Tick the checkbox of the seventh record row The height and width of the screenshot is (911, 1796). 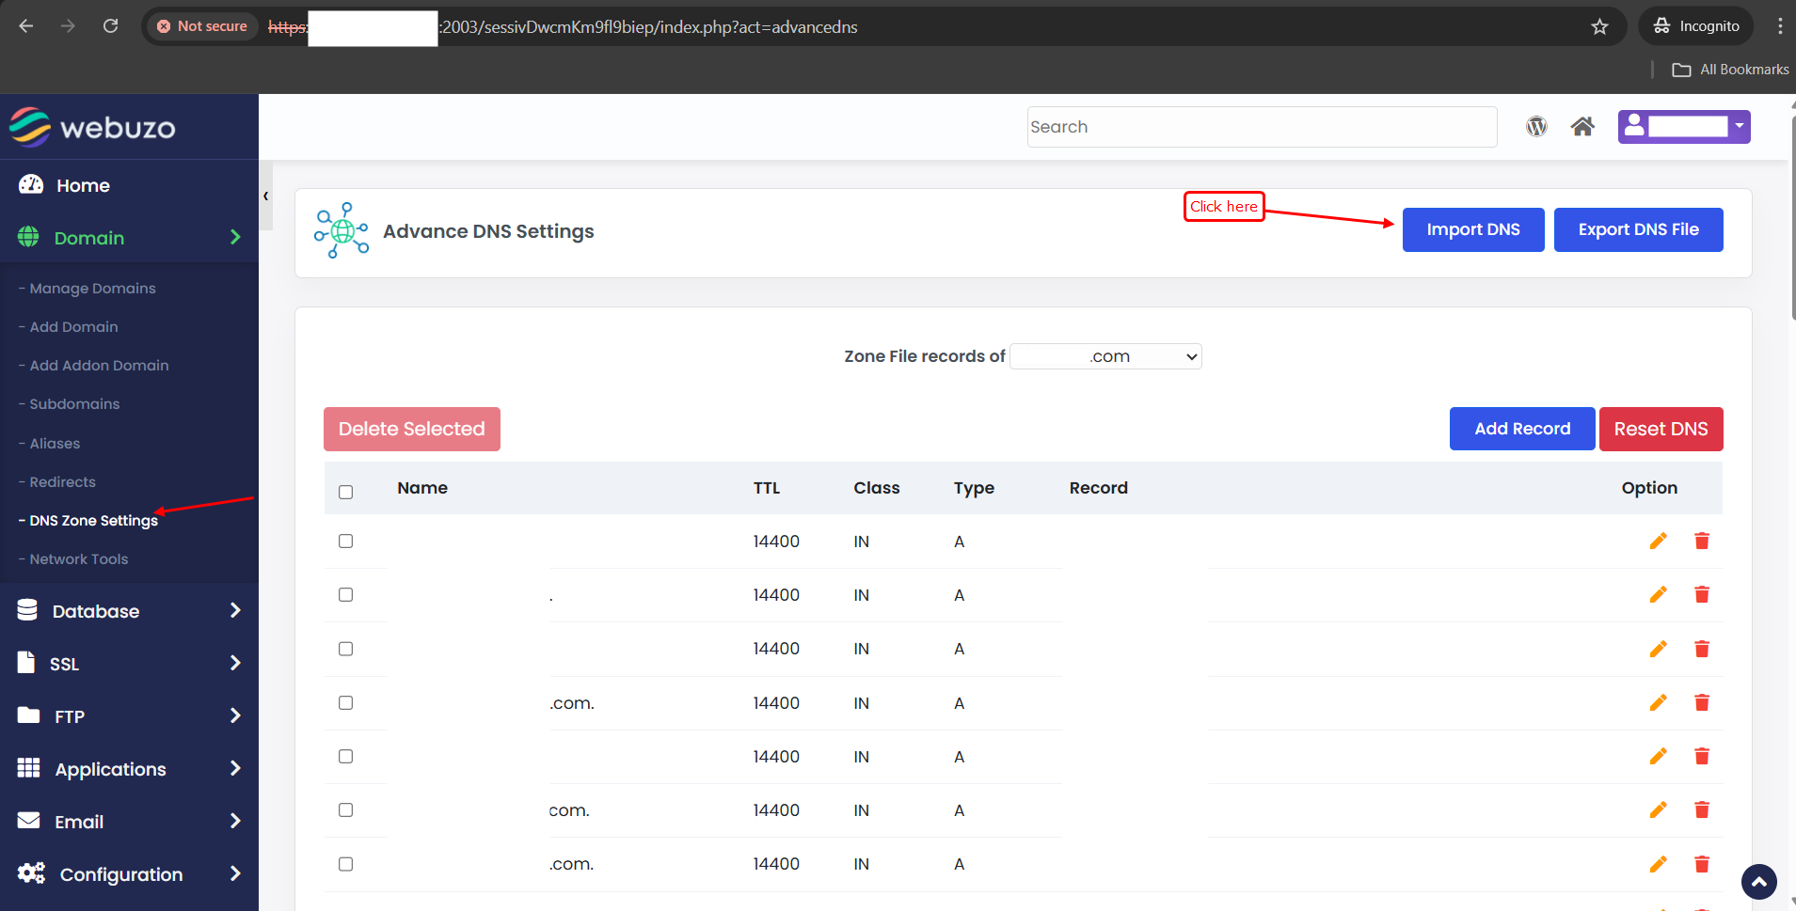345,864
